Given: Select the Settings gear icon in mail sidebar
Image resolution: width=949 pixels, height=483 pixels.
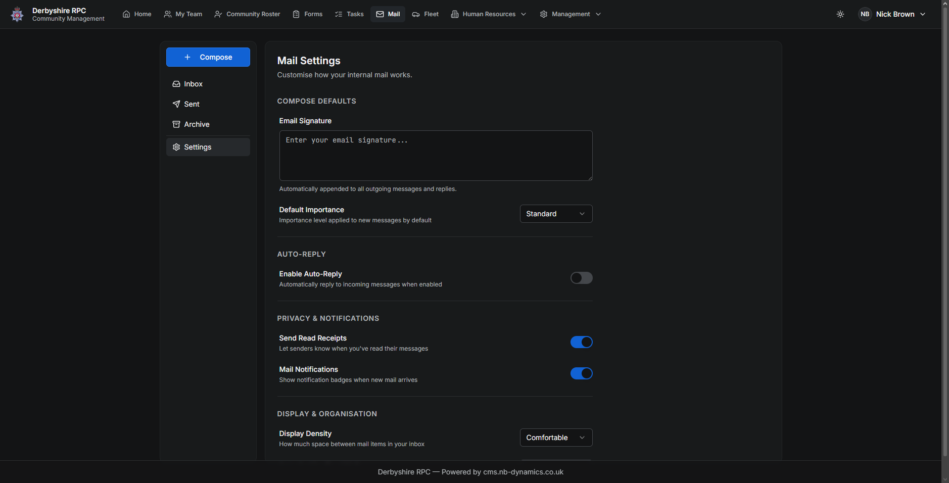Looking at the screenshot, I should (x=176, y=147).
